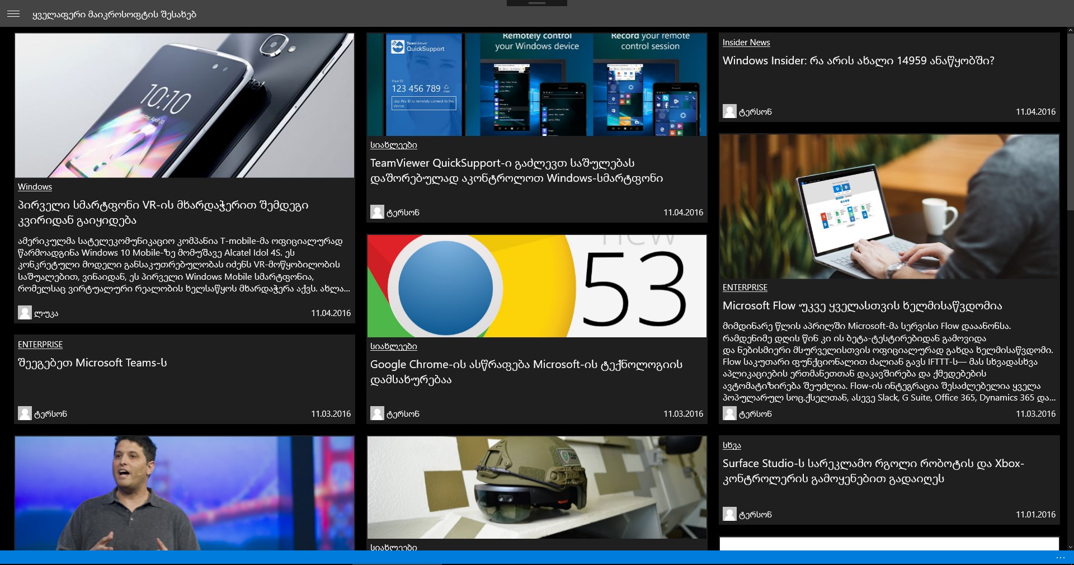Click the scrollbar down arrow
Viewport: 1074px width, 565px height.
(1070, 547)
